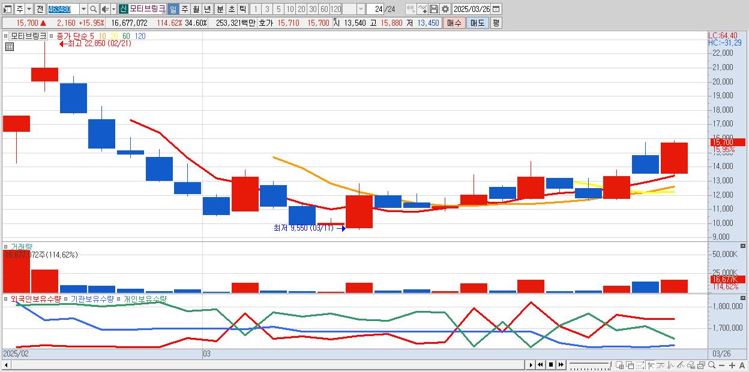Screen dimensions: 749x372
Task: Select the 틱 tick chart period
Action: (x=242, y=9)
